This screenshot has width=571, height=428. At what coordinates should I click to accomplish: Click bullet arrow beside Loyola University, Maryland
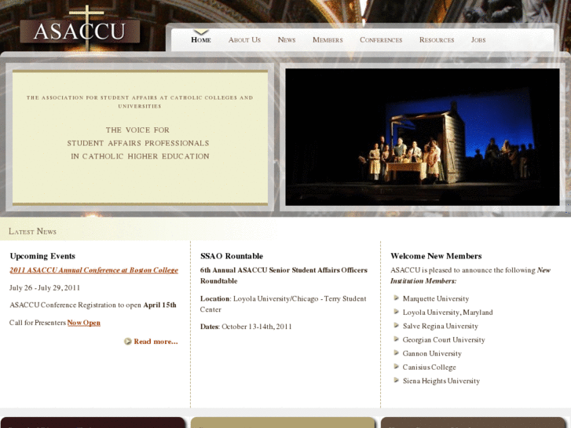pyautogui.click(x=397, y=312)
